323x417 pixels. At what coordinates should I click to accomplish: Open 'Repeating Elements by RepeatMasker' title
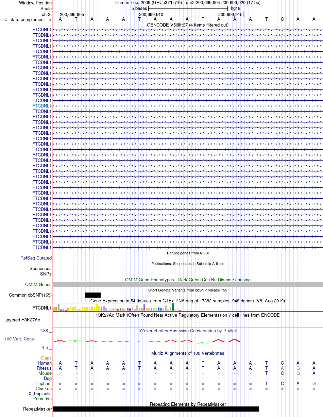click(188, 404)
